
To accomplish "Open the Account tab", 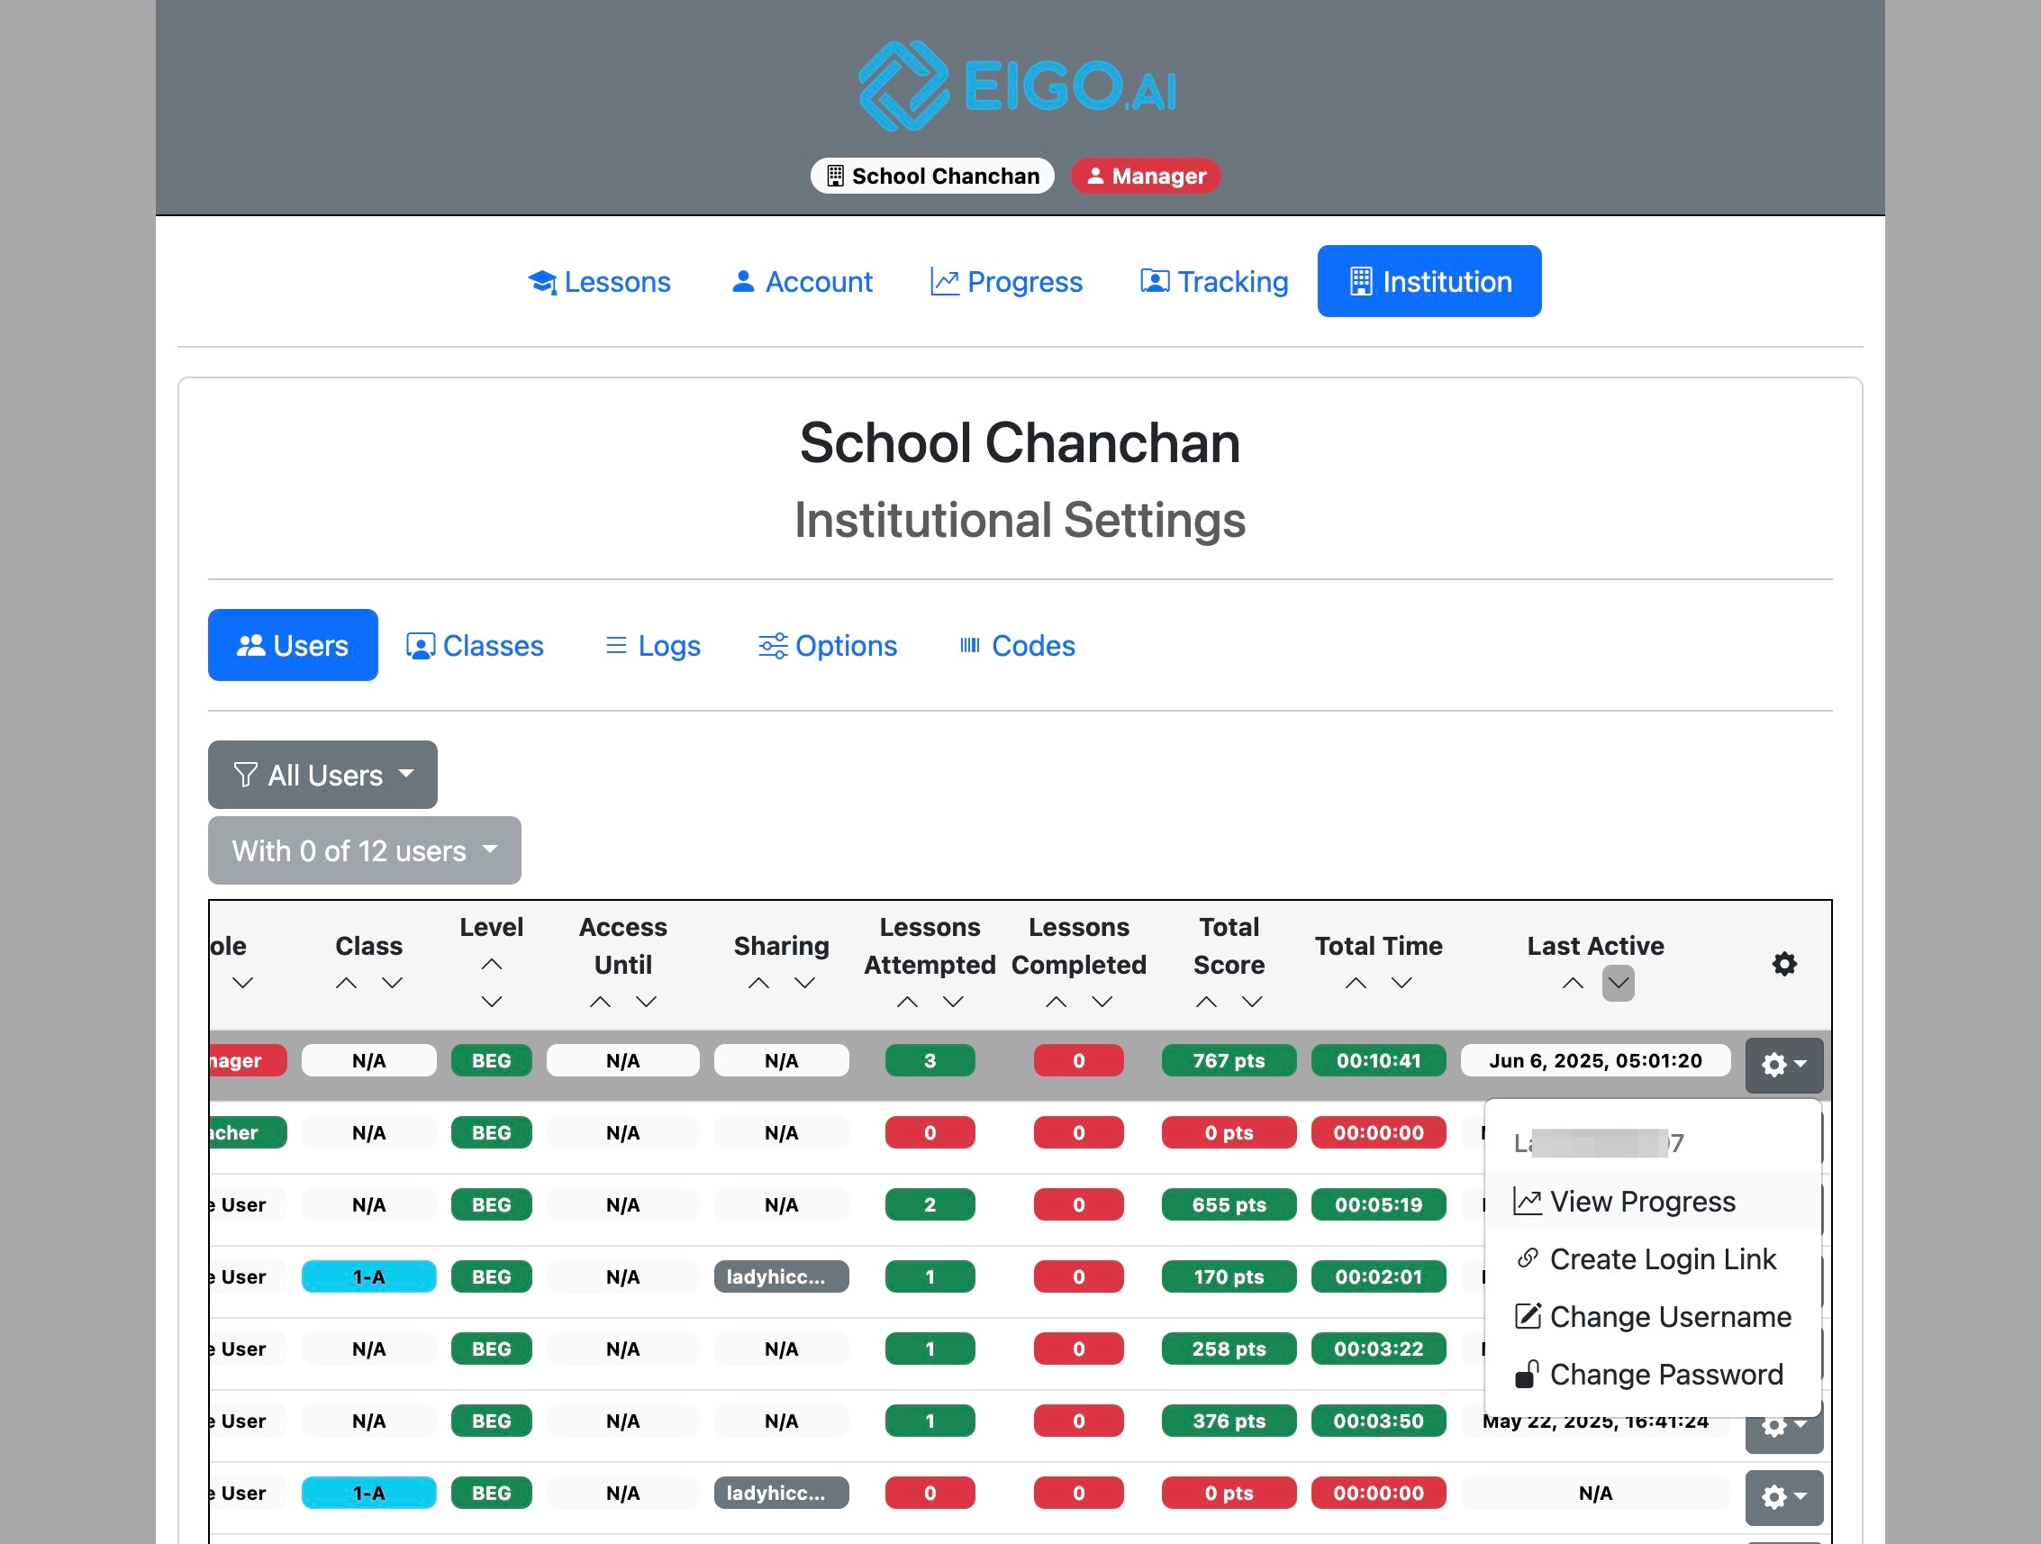I will pos(801,281).
